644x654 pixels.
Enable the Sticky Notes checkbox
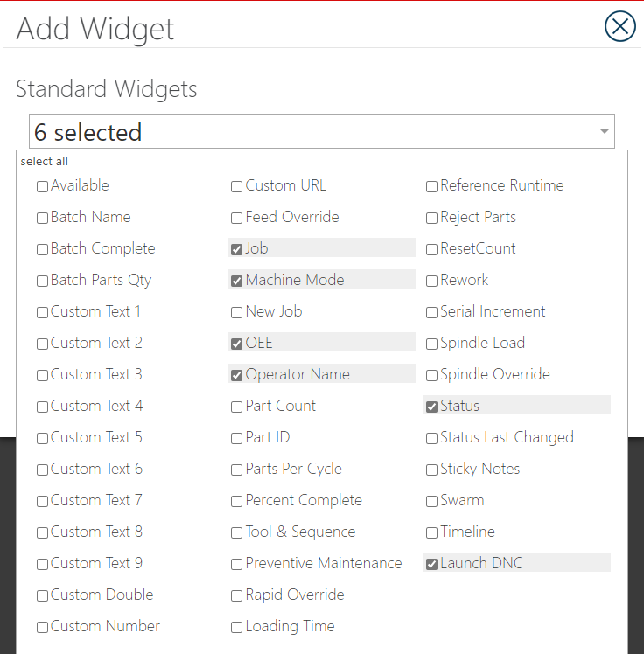tap(431, 470)
